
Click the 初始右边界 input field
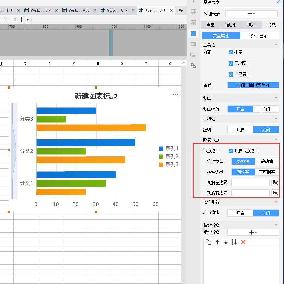point(250,193)
